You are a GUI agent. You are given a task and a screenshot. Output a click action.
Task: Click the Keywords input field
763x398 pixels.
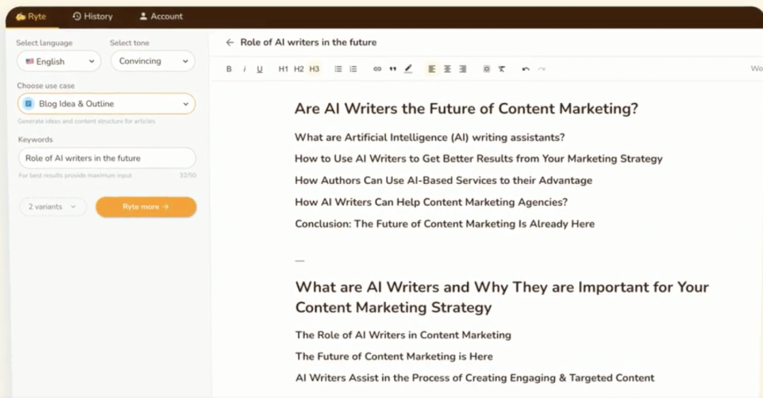[x=107, y=158]
